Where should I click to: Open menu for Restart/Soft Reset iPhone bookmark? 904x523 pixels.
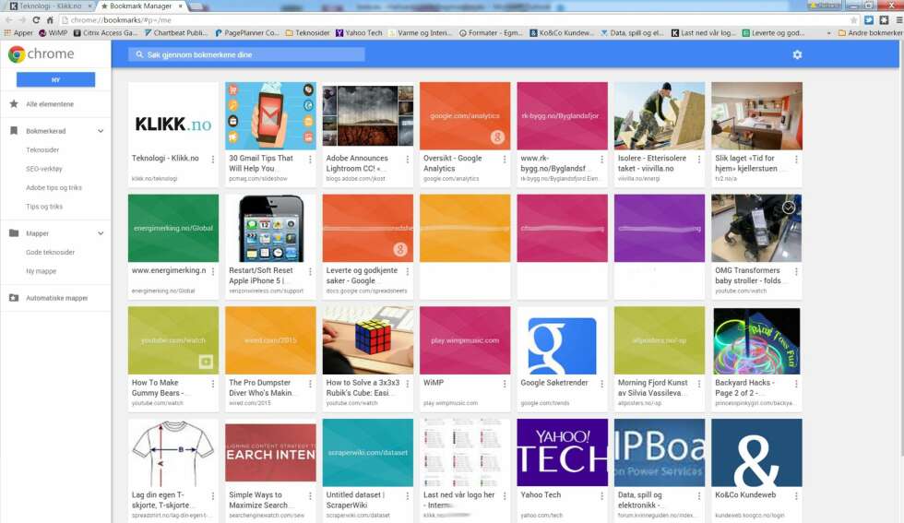[310, 271]
